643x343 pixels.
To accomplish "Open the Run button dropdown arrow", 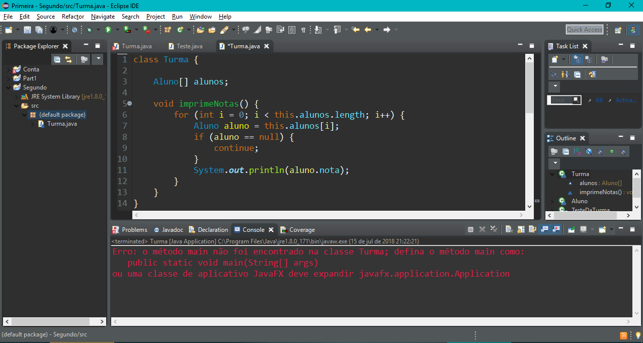I will tap(117, 30).
